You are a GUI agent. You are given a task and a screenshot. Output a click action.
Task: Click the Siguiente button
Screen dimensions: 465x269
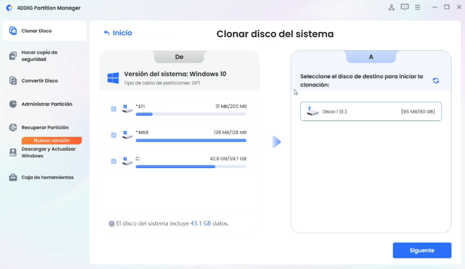tap(422, 250)
